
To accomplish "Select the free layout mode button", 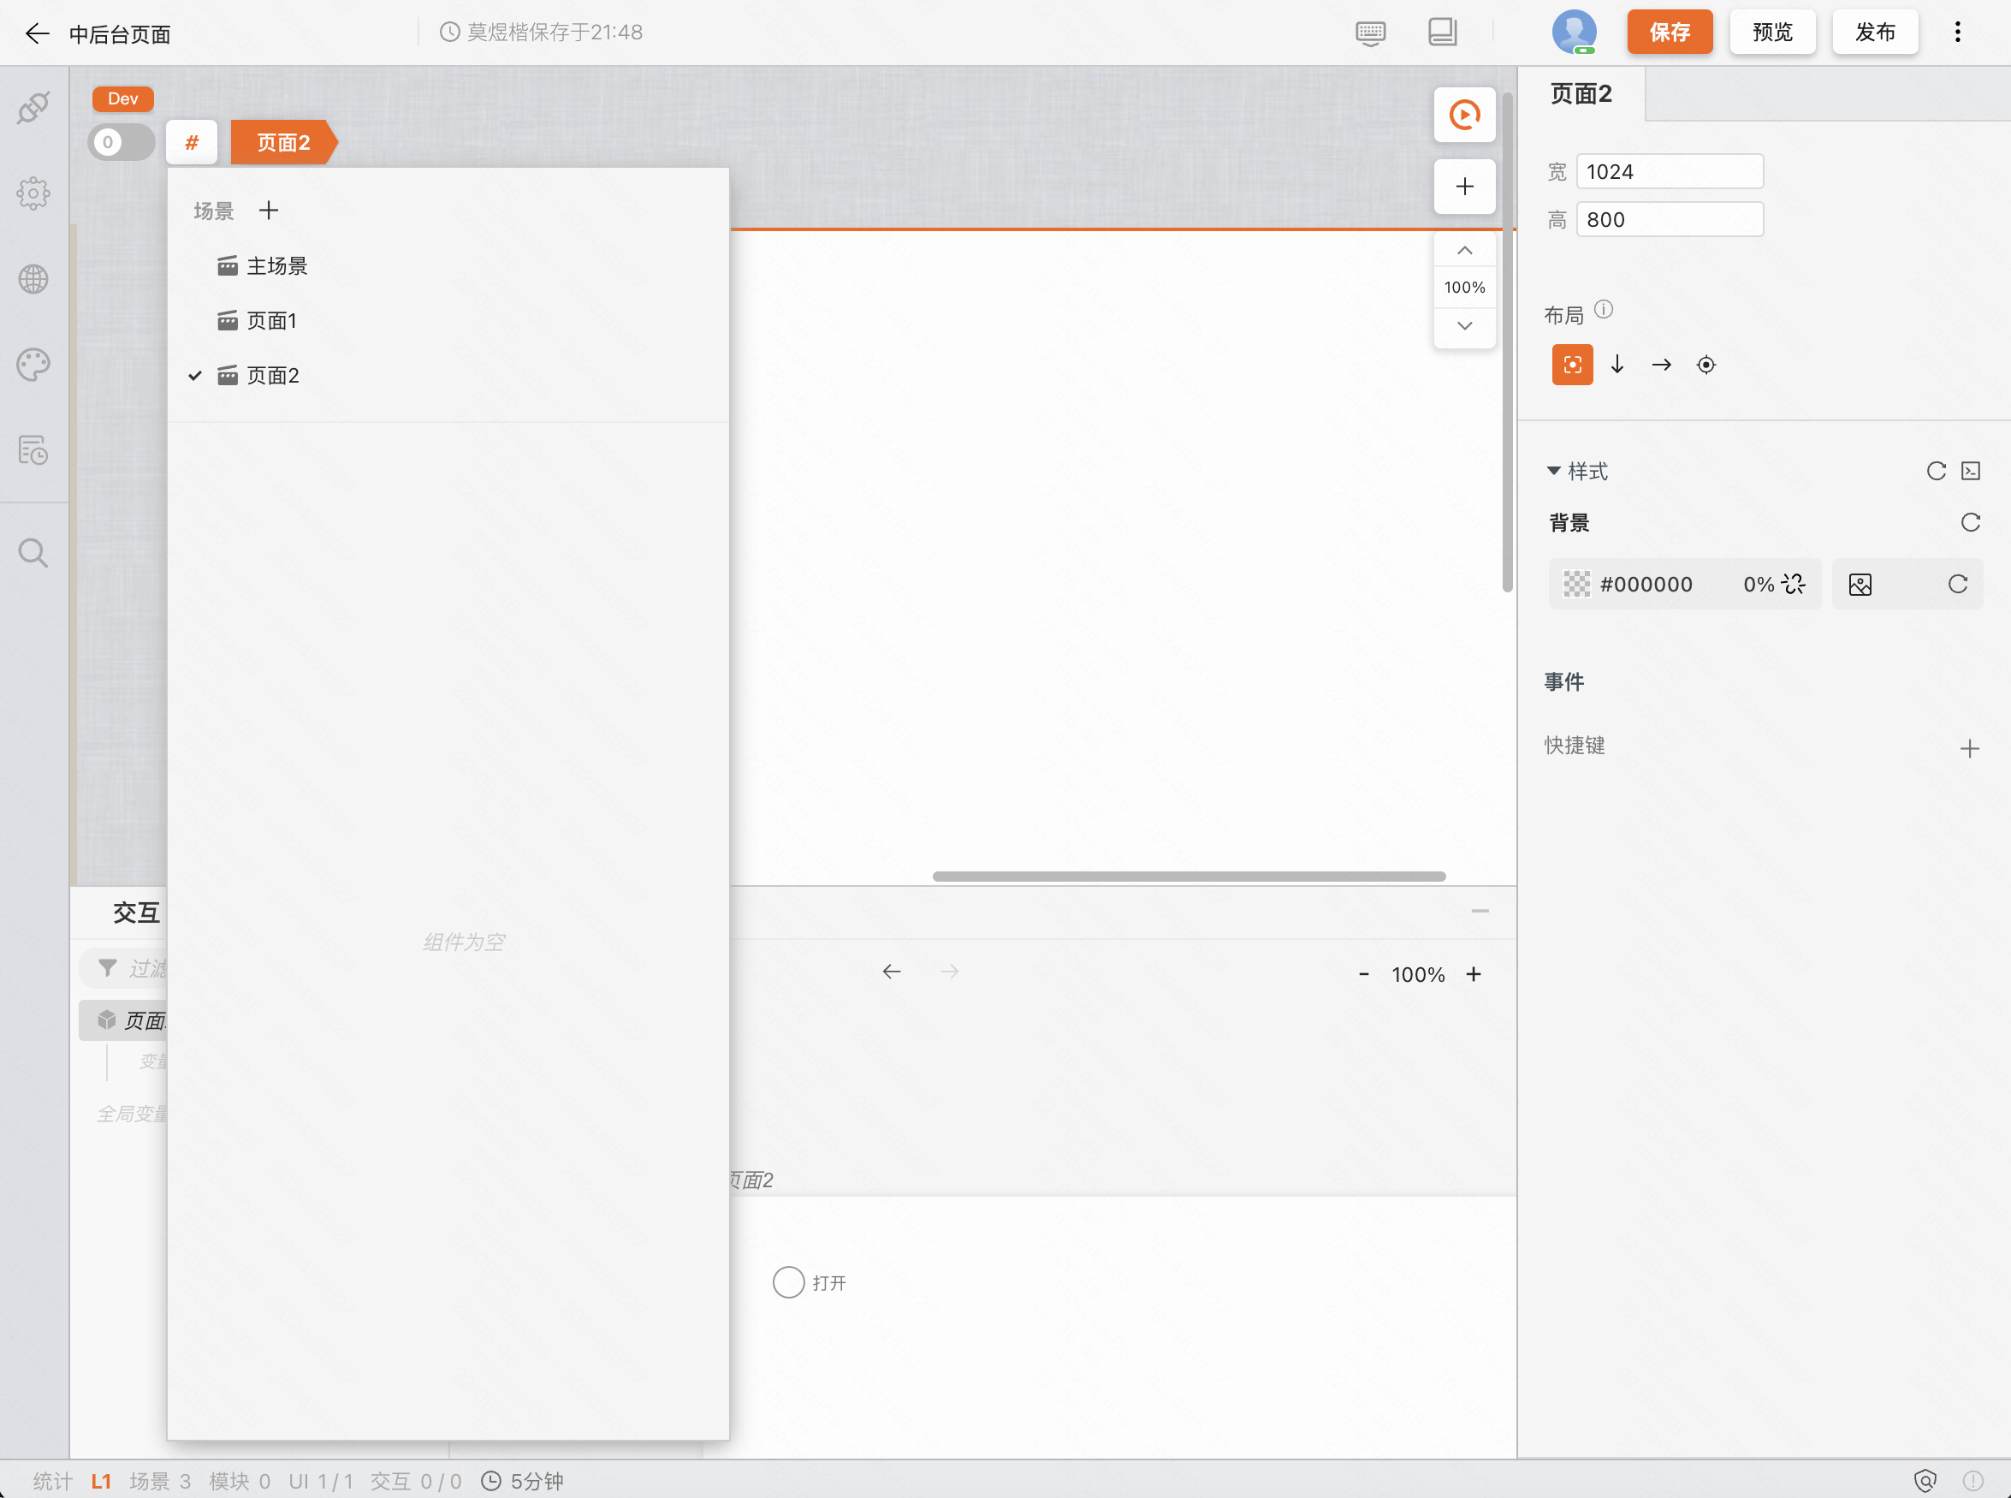I will [1572, 365].
